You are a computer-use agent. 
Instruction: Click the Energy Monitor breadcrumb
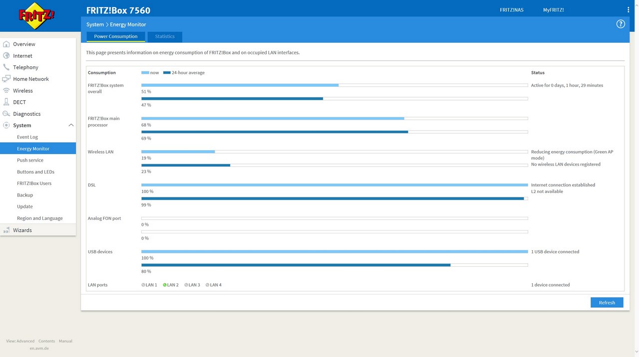(128, 24)
